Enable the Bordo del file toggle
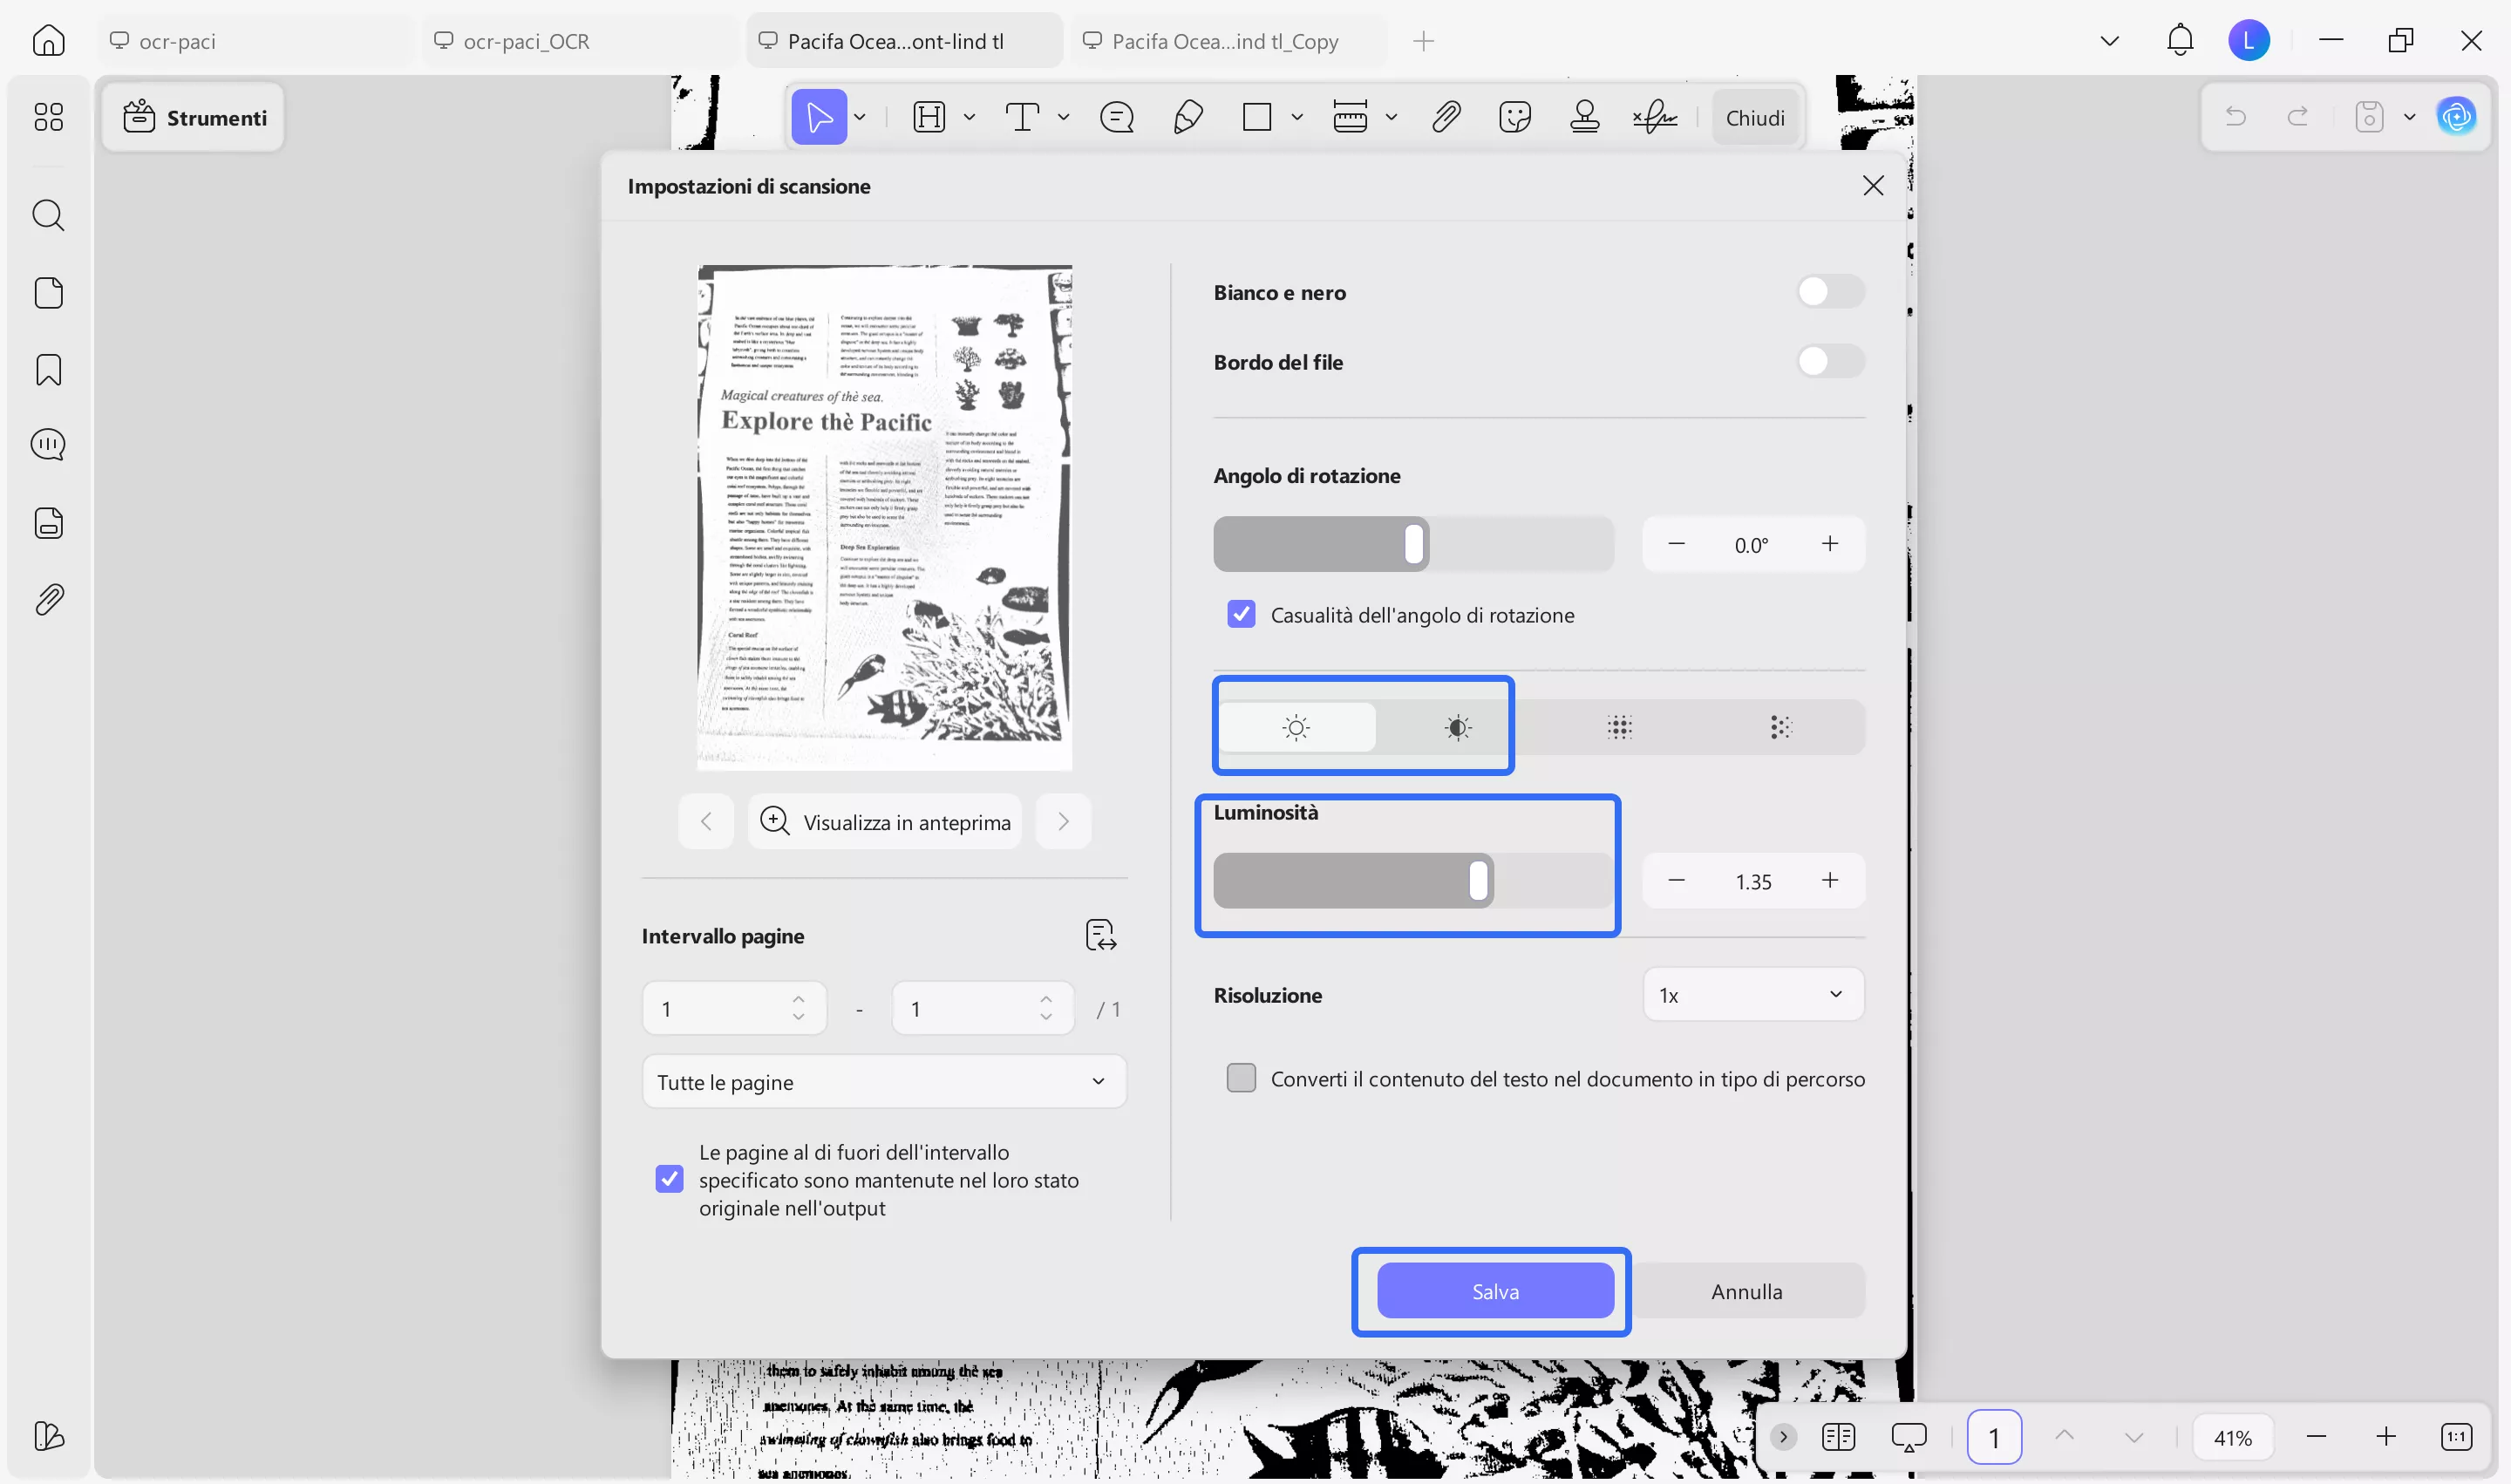This screenshot has width=2511, height=1484. pyautogui.click(x=1829, y=361)
